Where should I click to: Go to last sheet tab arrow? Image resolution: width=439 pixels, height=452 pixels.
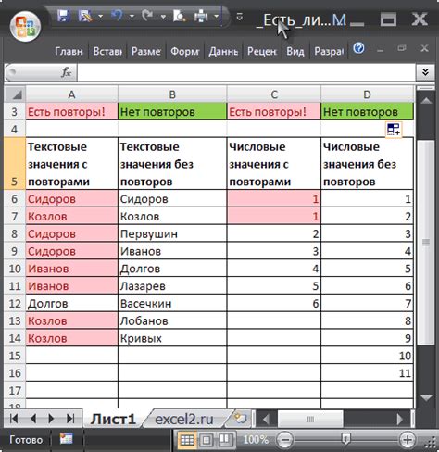click(70, 419)
